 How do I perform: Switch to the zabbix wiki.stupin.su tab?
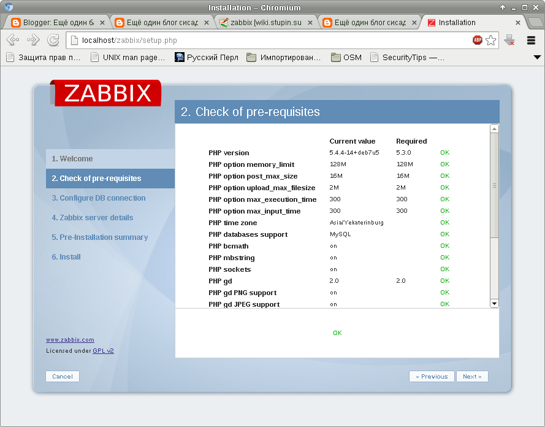tap(266, 23)
